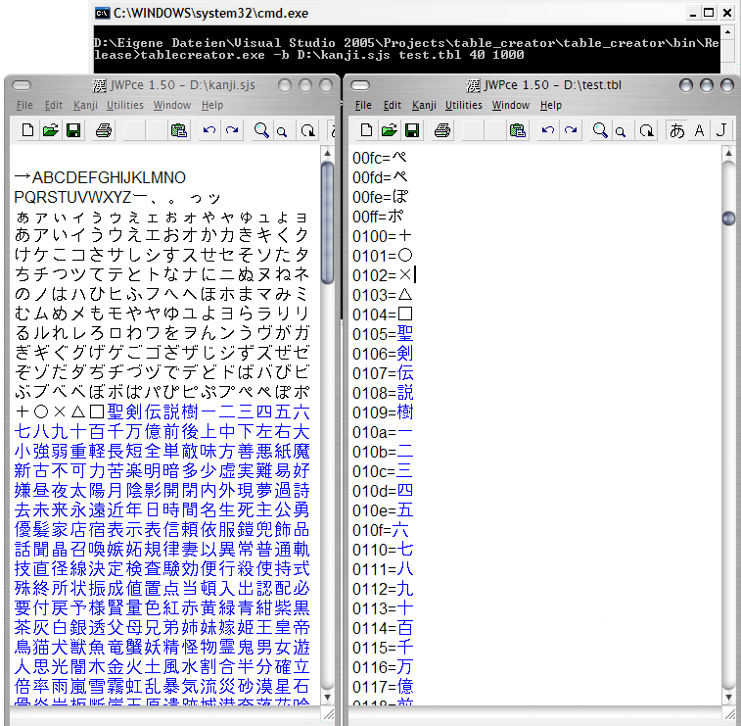Click Paste icon in test.tbl toolbar
This screenshot has width=741, height=726.
(518, 130)
